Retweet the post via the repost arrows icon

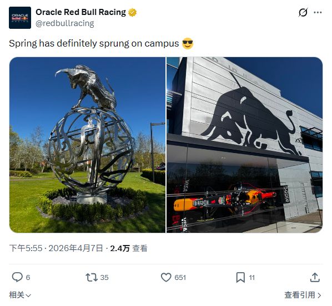(92, 277)
